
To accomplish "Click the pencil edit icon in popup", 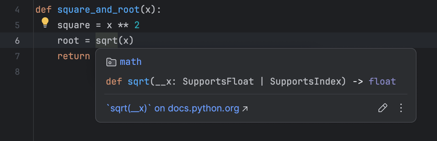I will coord(382,108).
